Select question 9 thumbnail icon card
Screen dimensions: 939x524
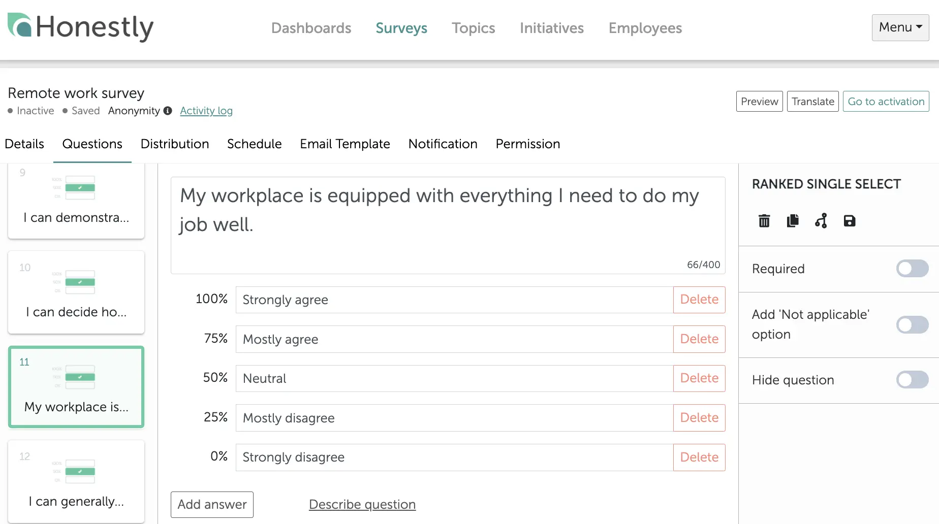(x=76, y=201)
